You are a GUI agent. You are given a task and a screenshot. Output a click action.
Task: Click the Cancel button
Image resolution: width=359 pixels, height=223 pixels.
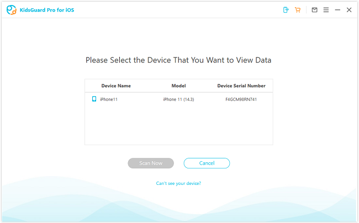click(207, 163)
